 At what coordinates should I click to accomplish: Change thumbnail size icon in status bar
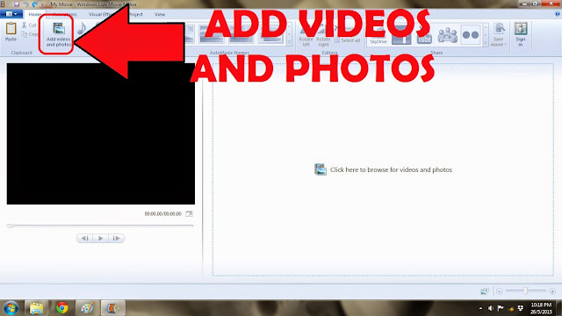(485, 291)
